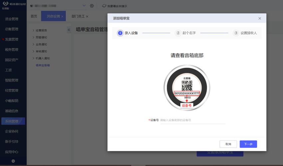Click the gear icon at sidebar bottom
Viewport: 283px width, 166px height.
(13, 161)
